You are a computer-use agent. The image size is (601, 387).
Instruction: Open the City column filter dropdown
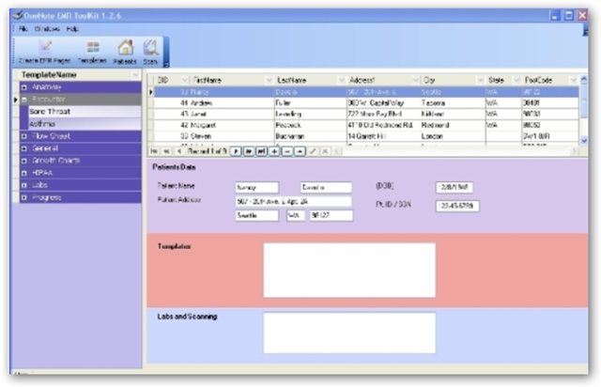point(477,80)
